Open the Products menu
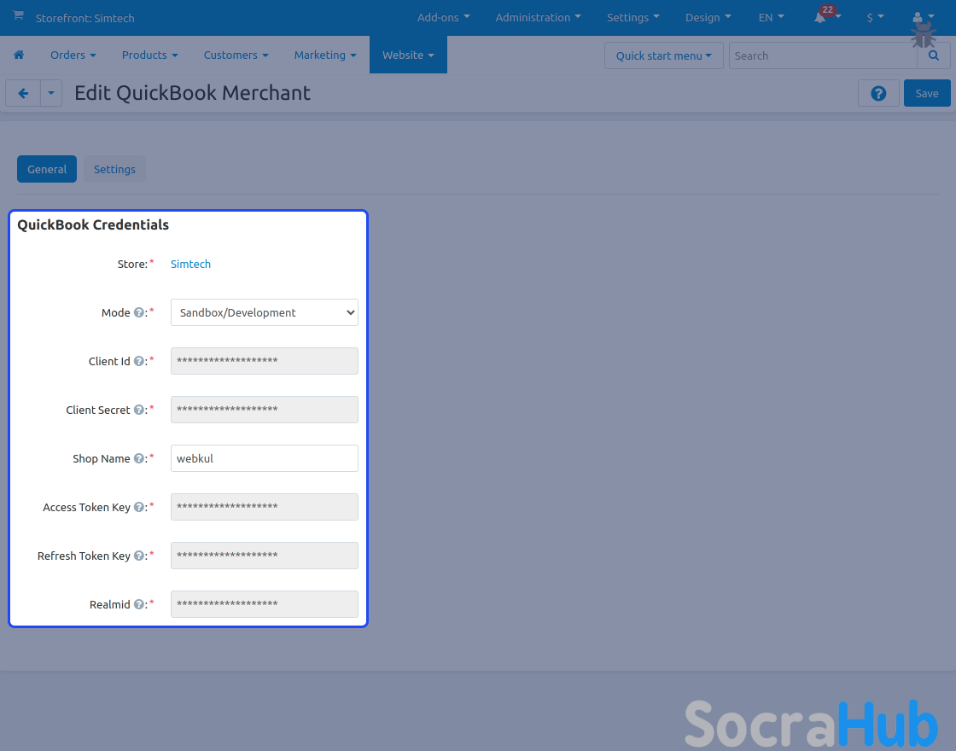 point(149,55)
